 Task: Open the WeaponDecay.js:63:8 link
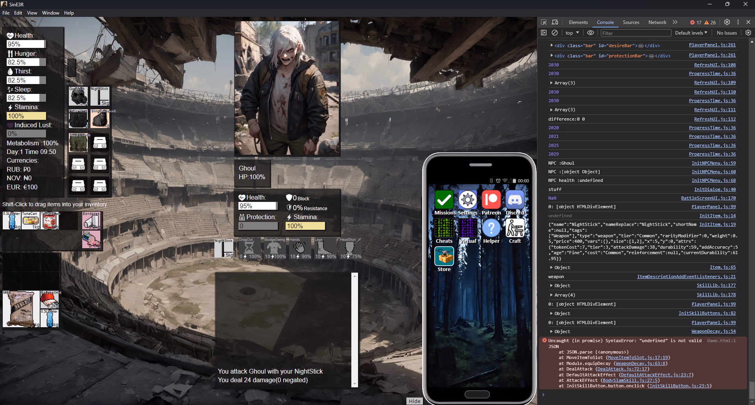click(x=641, y=363)
